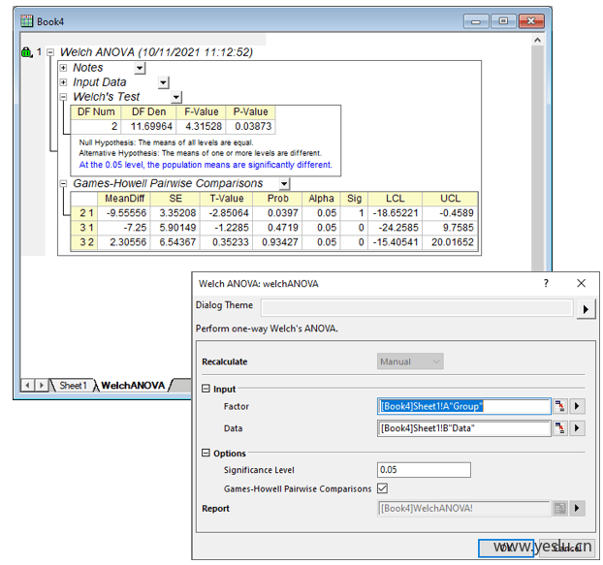Click the help question mark in dialog
The height and width of the screenshot is (565, 603).
546,283
